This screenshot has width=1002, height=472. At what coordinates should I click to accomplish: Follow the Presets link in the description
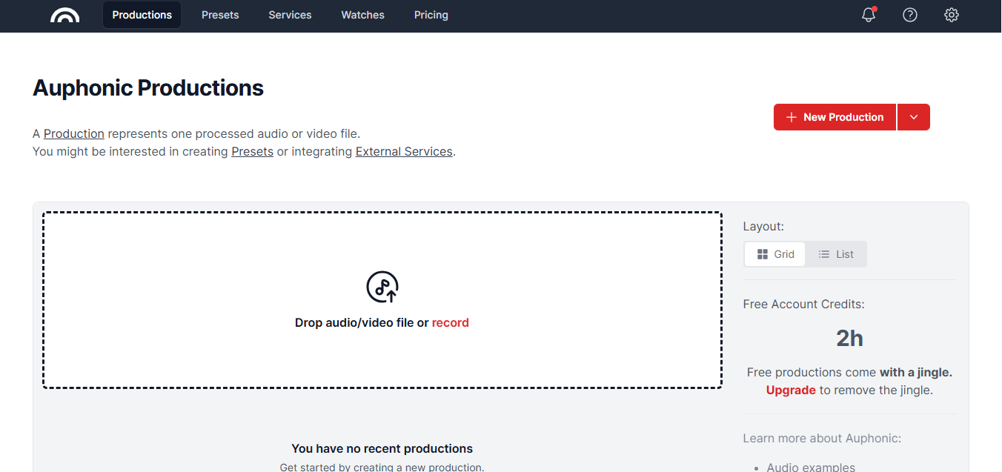point(253,151)
